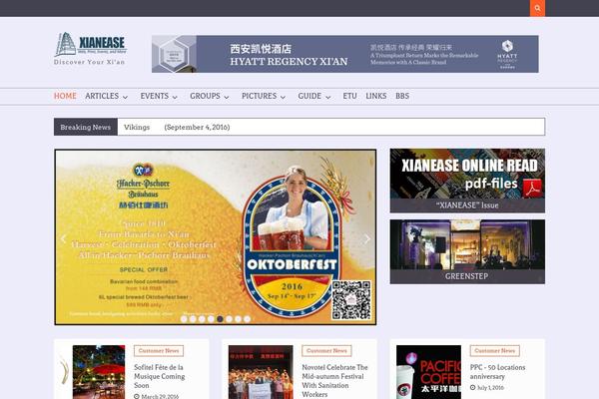Open the Xianease logo homepage link
The image size is (599, 399).
coord(91,49)
